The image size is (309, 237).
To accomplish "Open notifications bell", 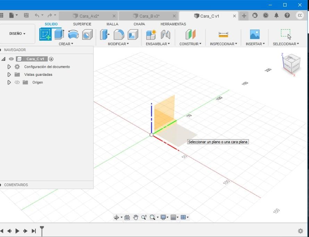I will tap(276, 15).
